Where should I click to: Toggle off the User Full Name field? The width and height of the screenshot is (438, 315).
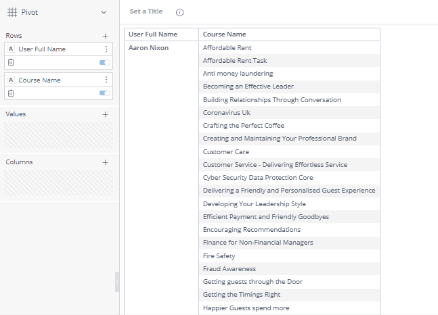tap(104, 62)
